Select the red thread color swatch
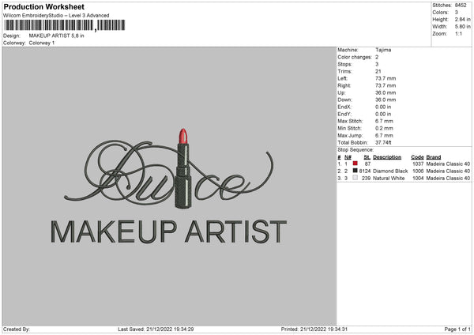The width and height of the screenshot is (474, 335). [355, 164]
